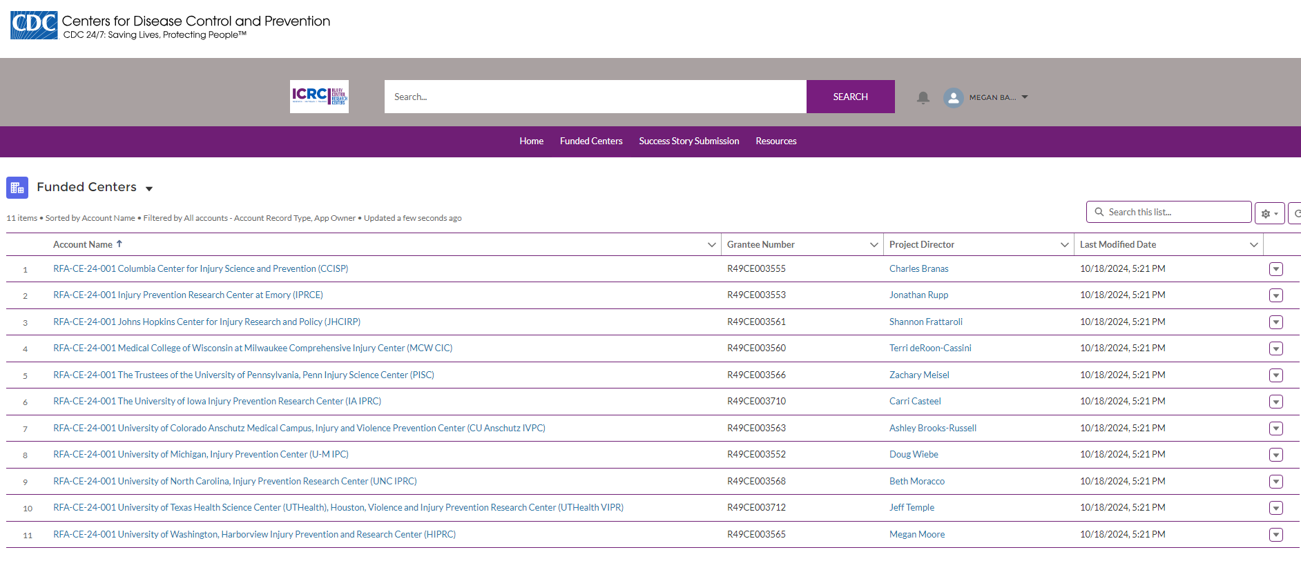1301x561 pixels.
Task: Sort by Account Name arrow
Action: pos(119,244)
